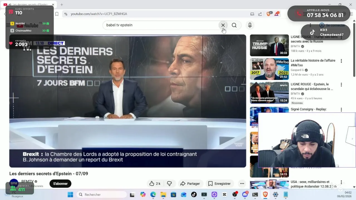Open CapCut from the taskbar
Viewport: 356px width, 200px height.
(x=224, y=194)
